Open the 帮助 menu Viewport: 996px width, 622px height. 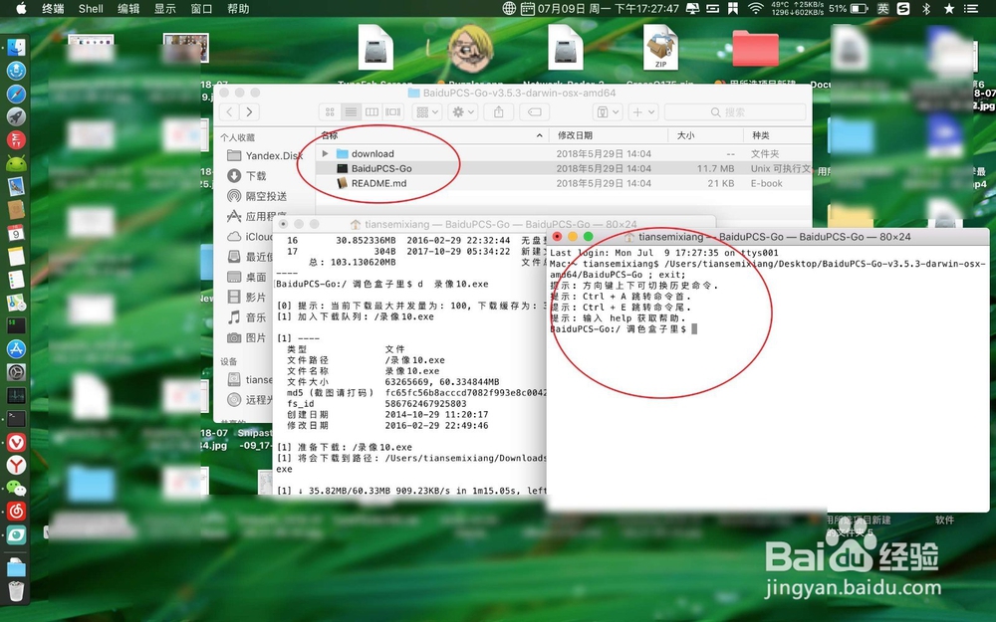click(x=238, y=8)
